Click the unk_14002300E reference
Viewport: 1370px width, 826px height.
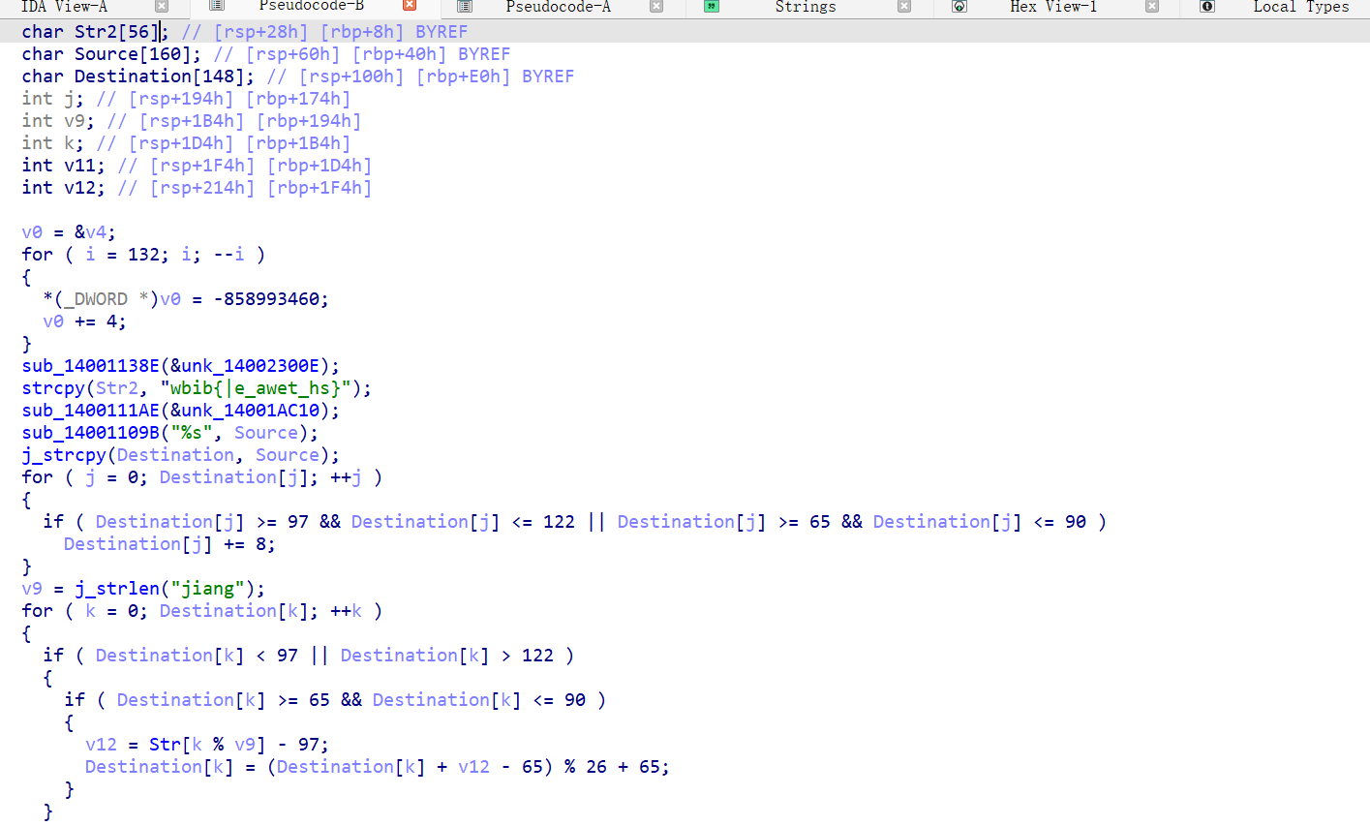click(x=250, y=366)
